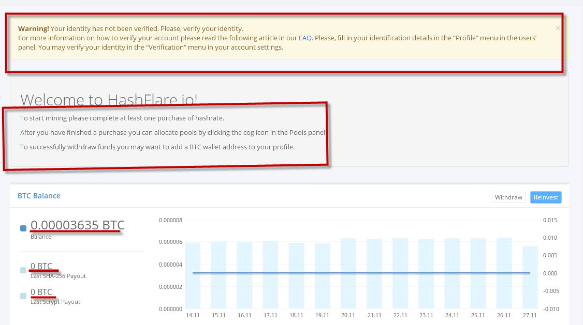
Task: Click the 0.000004 left axis value
Action: (x=170, y=265)
